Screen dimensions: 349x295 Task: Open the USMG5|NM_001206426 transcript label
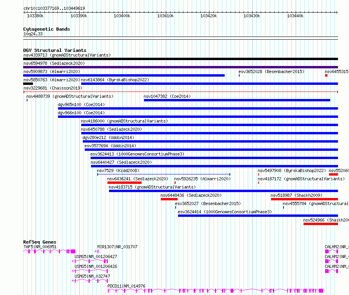pos(96,266)
